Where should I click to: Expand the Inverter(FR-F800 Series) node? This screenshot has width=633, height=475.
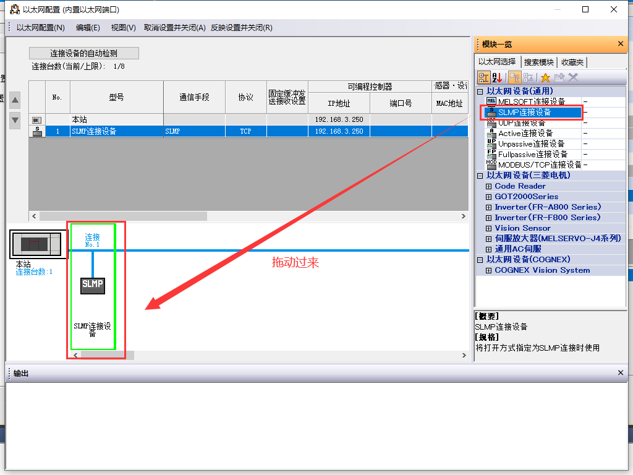pyautogui.click(x=488, y=218)
